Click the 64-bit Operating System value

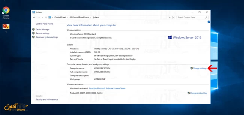pos(113,56)
